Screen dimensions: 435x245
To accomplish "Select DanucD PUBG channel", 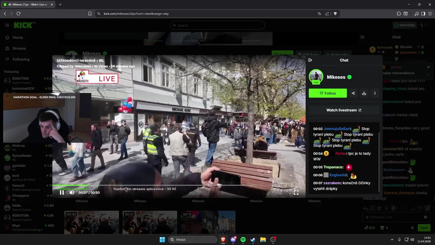I will [x=27, y=187].
